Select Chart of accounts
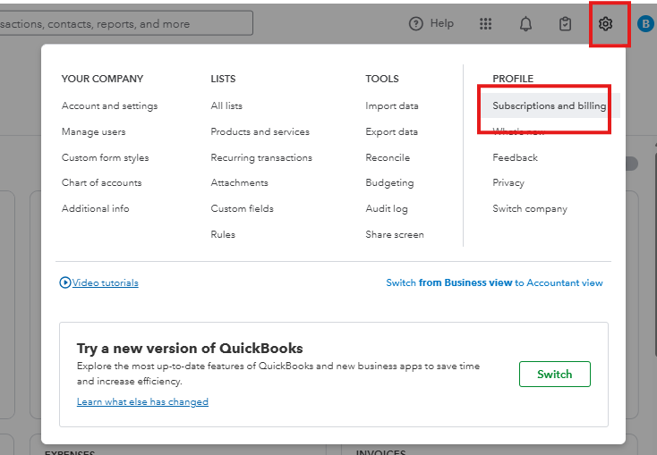 [x=101, y=182]
